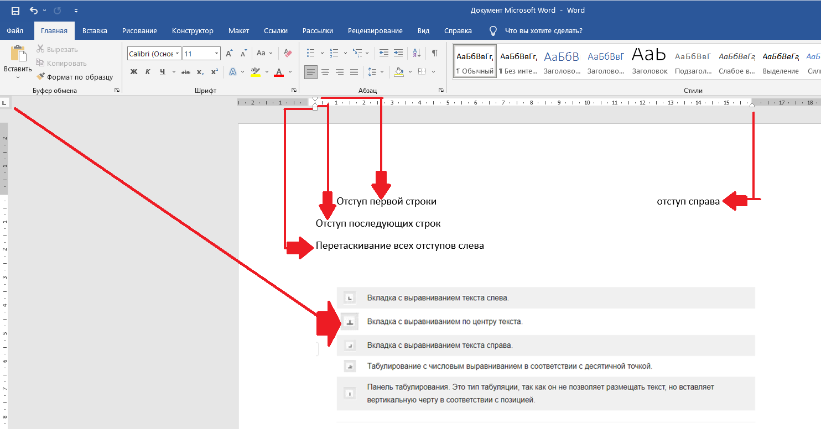Screen dimensions: 821x429
Task: Open the Вид tab
Action: click(423, 31)
